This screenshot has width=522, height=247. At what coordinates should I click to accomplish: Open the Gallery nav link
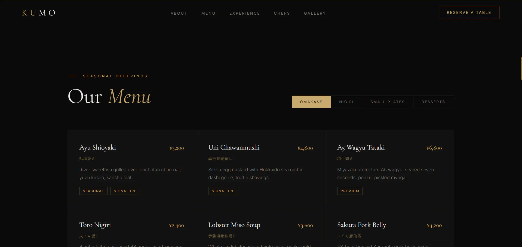315,13
